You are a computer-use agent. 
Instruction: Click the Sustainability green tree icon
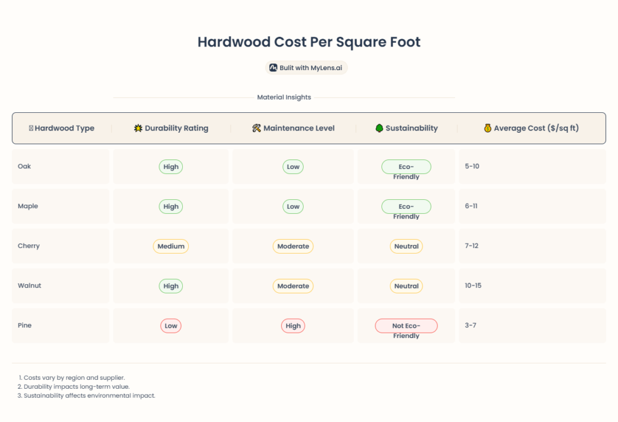click(x=379, y=128)
